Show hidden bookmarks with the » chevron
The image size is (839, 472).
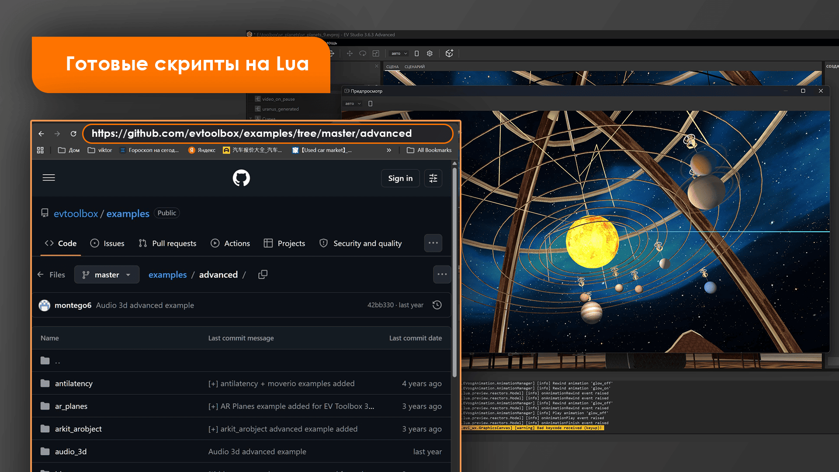pyautogui.click(x=389, y=150)
